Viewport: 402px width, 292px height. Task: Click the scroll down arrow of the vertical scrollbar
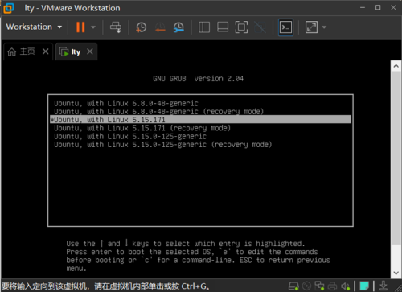pos(396,273)
